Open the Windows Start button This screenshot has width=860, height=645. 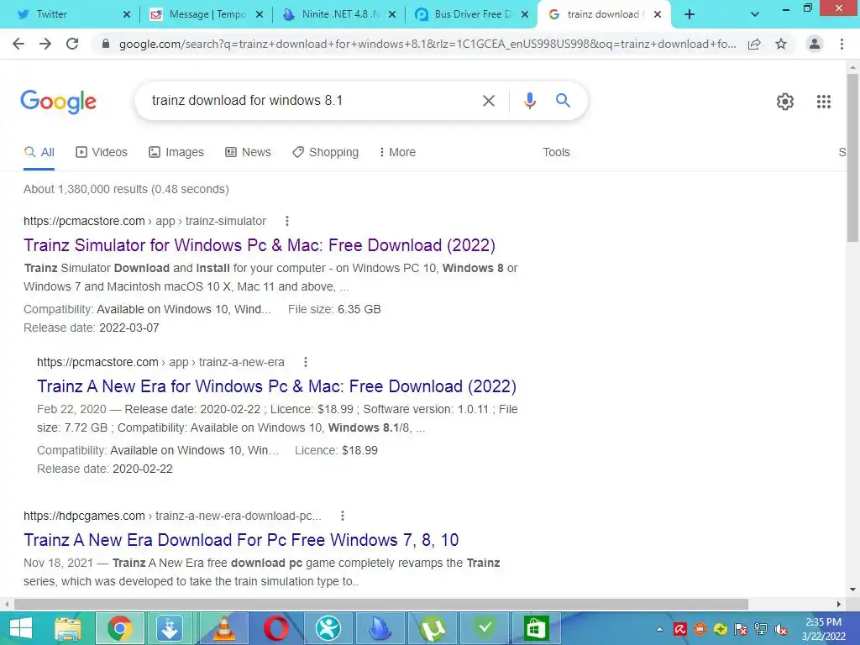click(21, 628)
